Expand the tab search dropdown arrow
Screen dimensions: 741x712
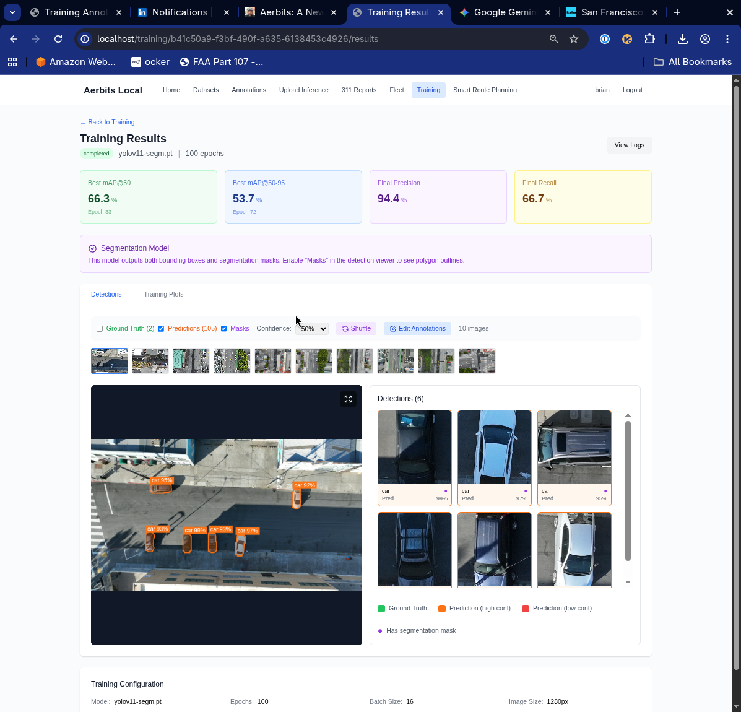(12, 12)
